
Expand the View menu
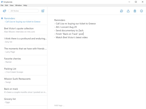[12, 5]
